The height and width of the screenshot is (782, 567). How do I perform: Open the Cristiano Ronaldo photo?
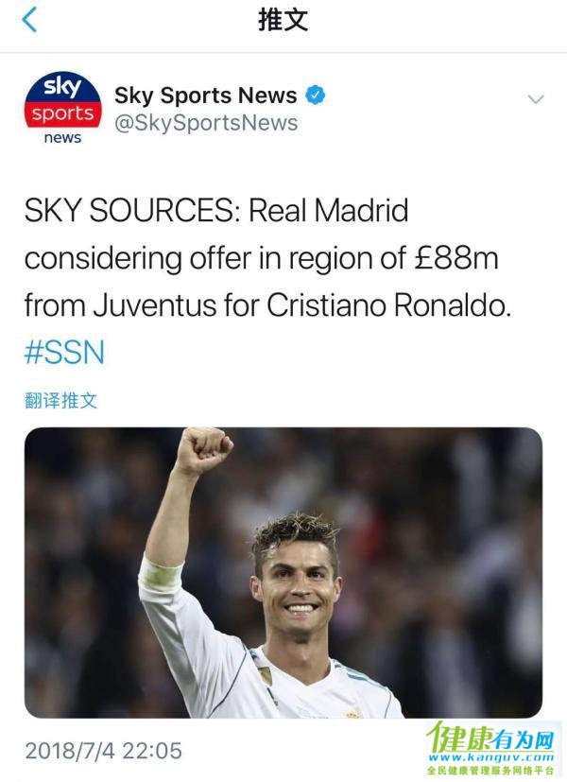(x=283, y=572)
